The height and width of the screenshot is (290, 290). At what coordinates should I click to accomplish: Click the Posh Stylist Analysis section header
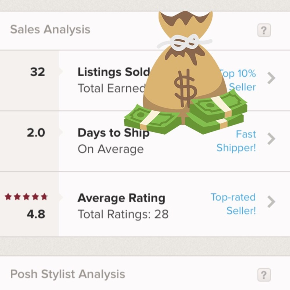[68, 274]
